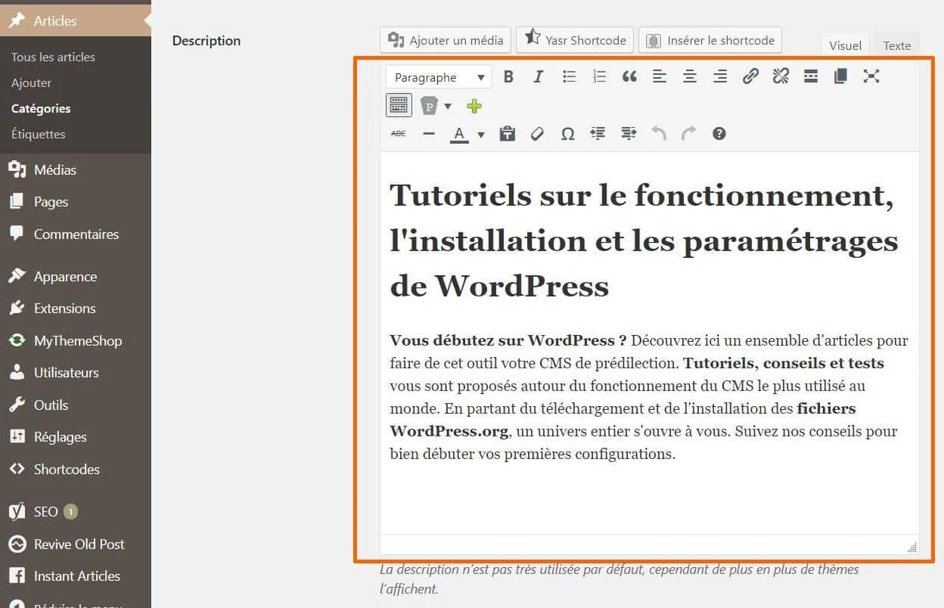Image resolution: width=944 pixels, height=608 pixels.
Task: Apply blockquote formatting
Action: point(629,76)
